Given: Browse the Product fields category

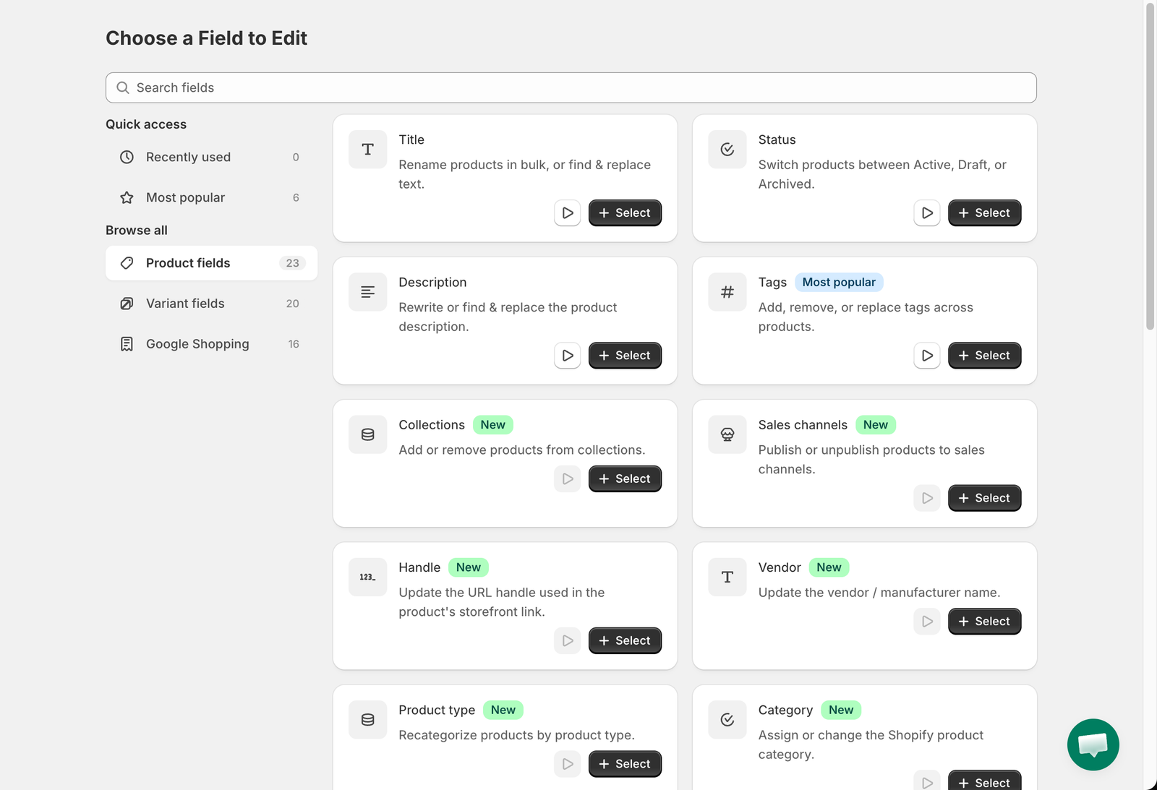Looking at the screenshot, I should [211, 263].
